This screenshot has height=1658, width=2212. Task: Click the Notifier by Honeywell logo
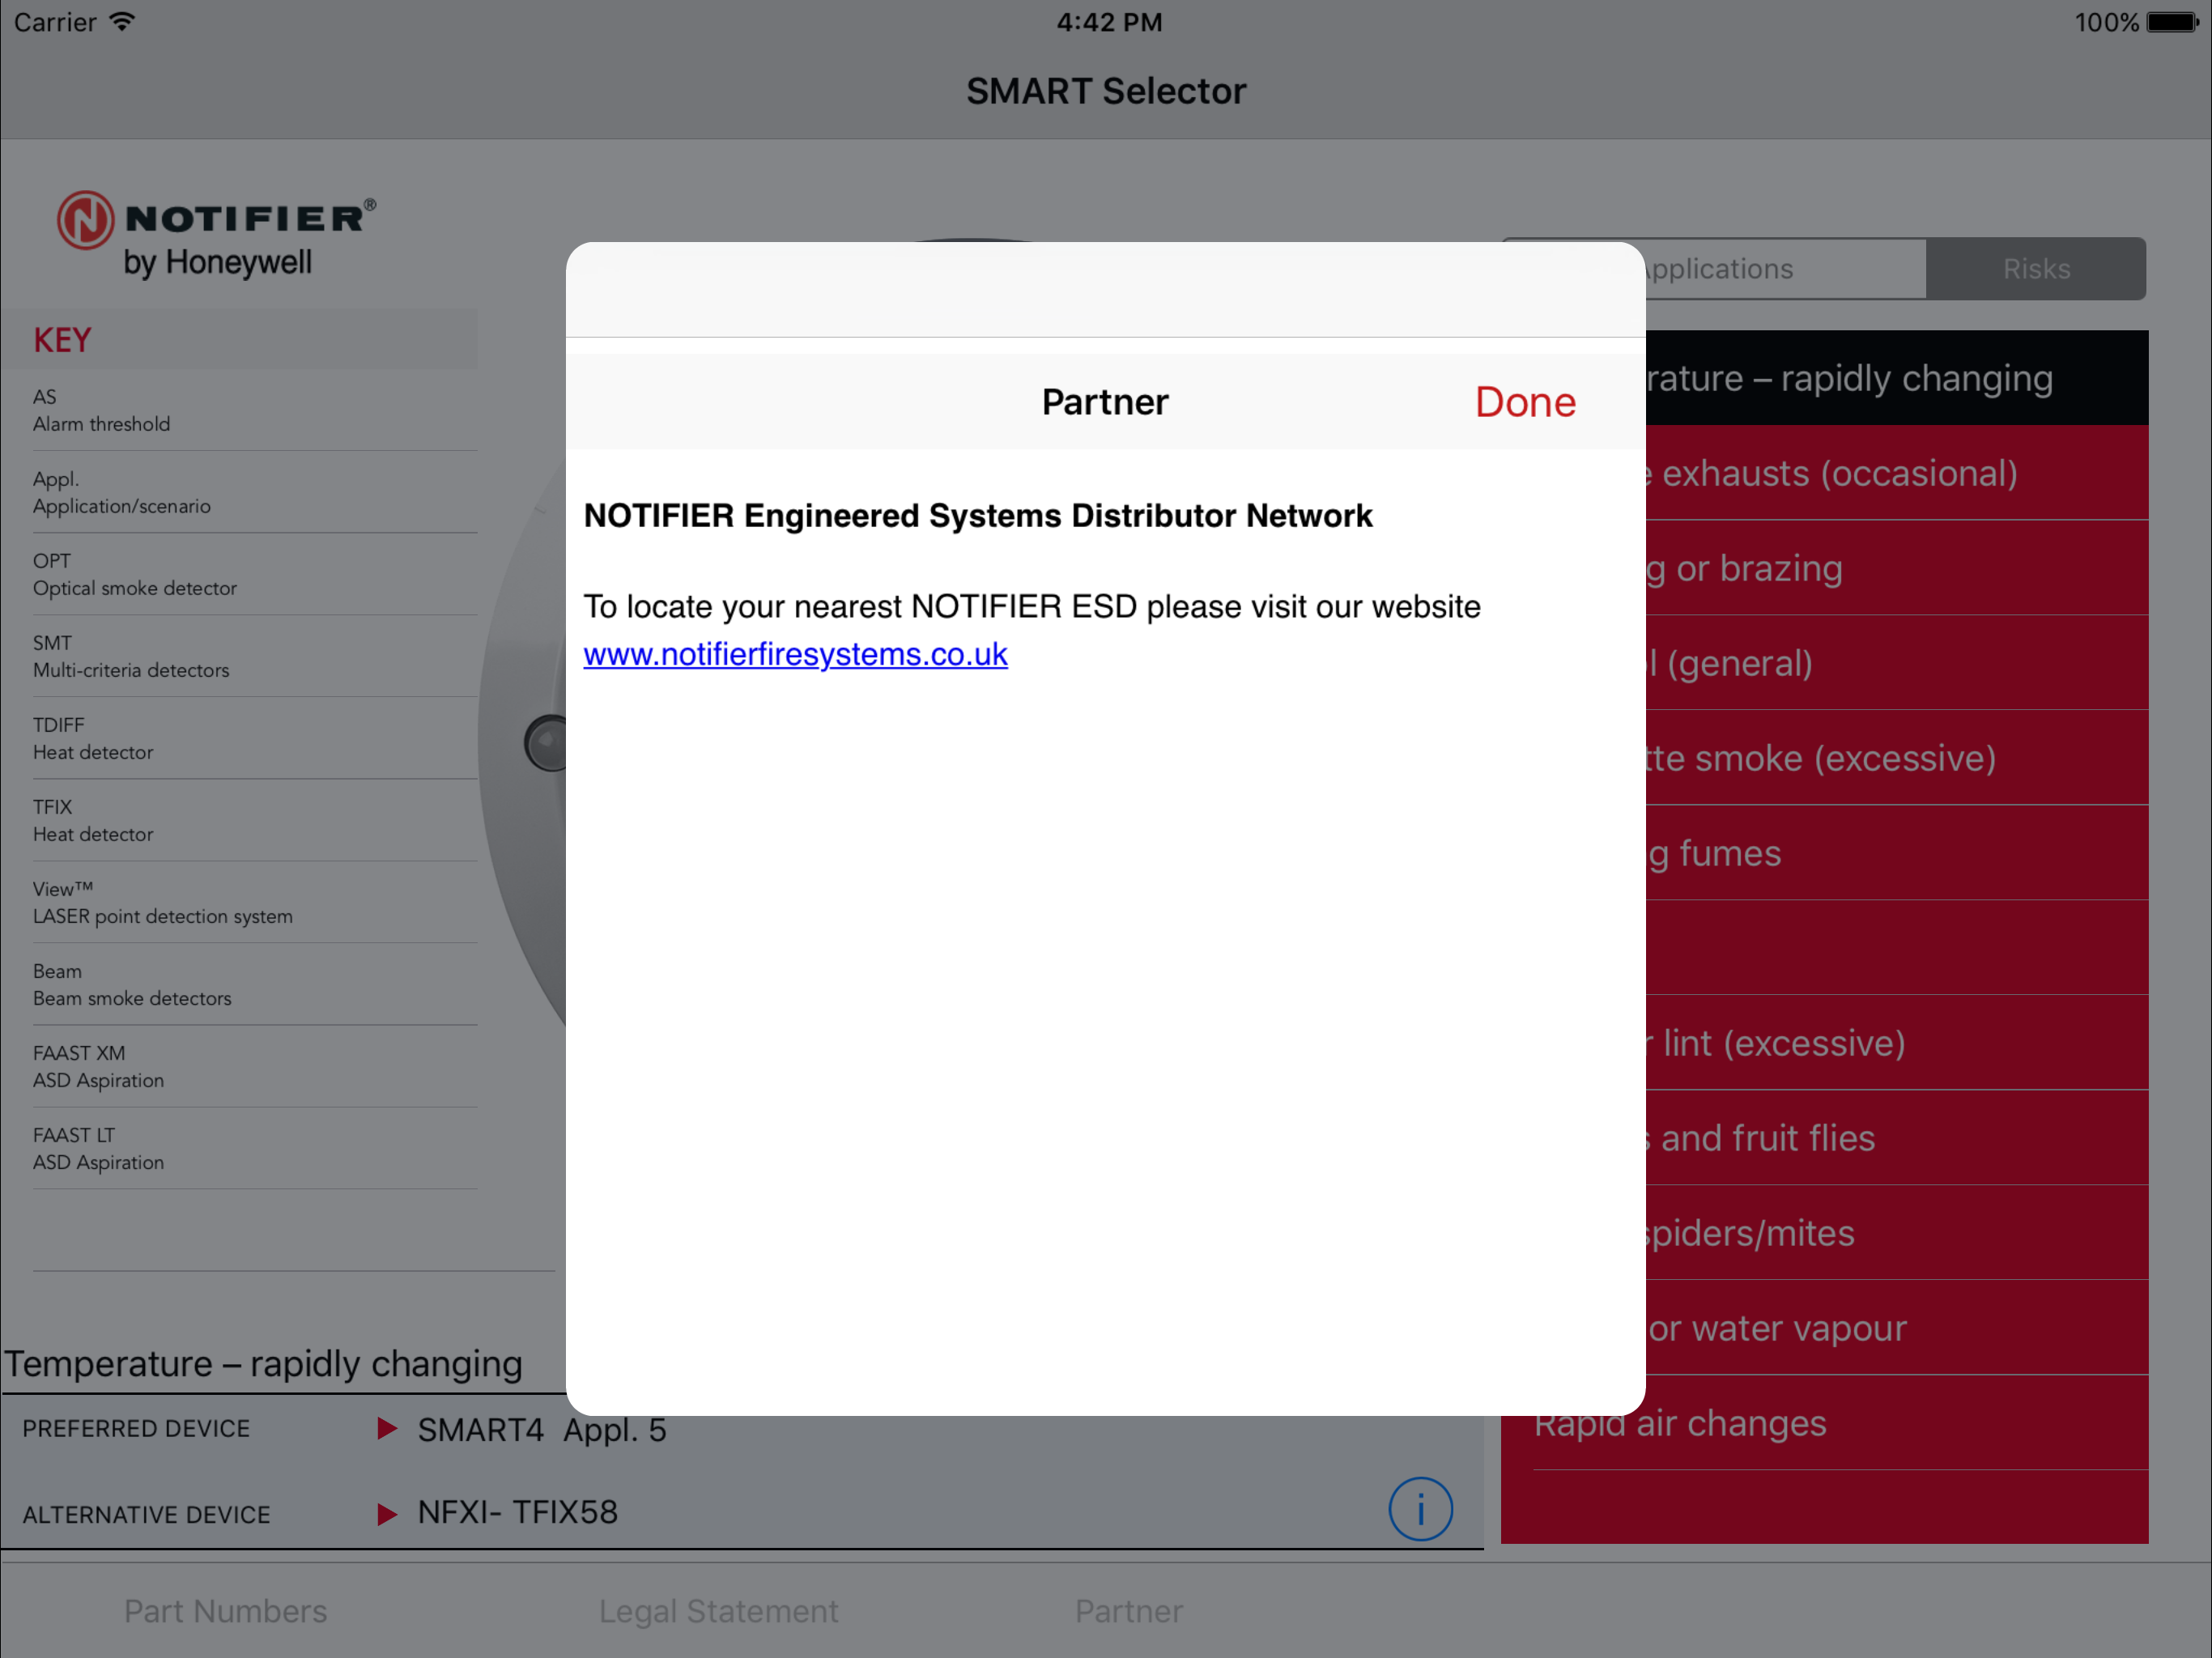(x=216, y=234)
